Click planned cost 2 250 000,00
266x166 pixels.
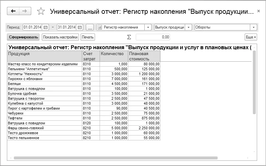click(144, 128)
